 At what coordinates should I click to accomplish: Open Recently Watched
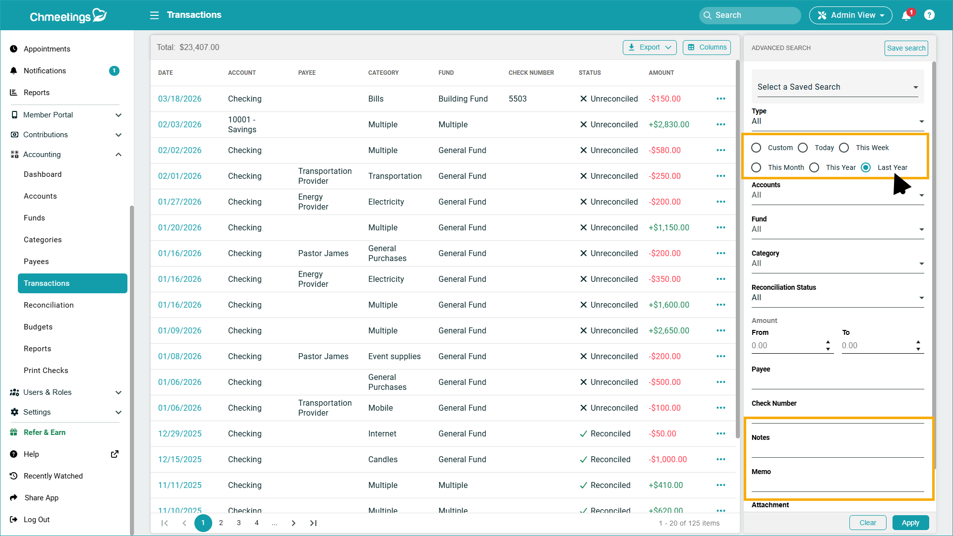tap(53, 476)
